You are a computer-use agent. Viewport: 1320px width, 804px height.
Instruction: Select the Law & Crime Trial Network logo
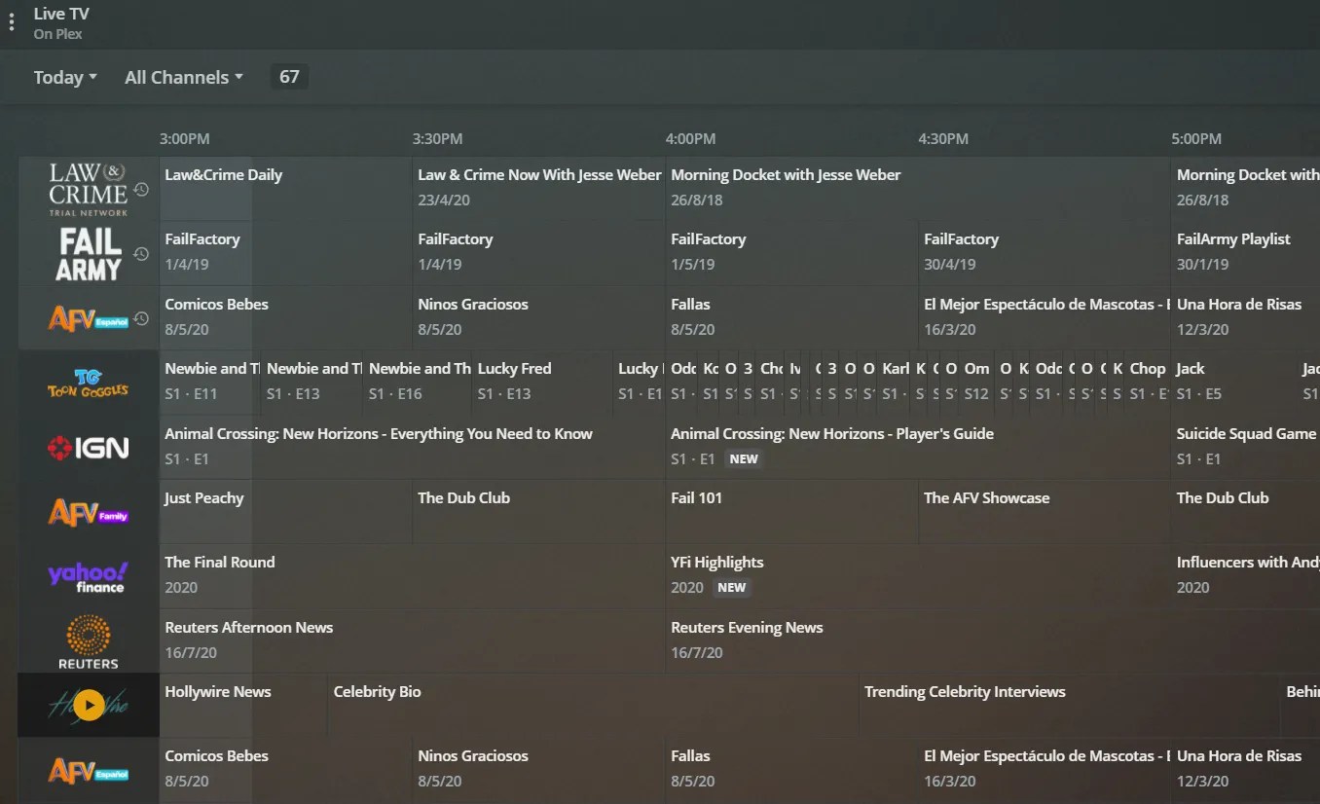pos(89,189)
